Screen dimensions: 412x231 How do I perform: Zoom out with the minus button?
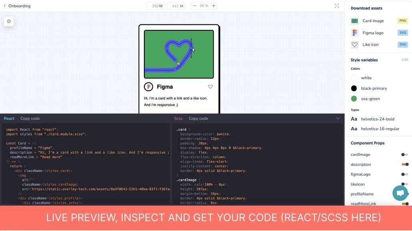click(x=194, y=6)
